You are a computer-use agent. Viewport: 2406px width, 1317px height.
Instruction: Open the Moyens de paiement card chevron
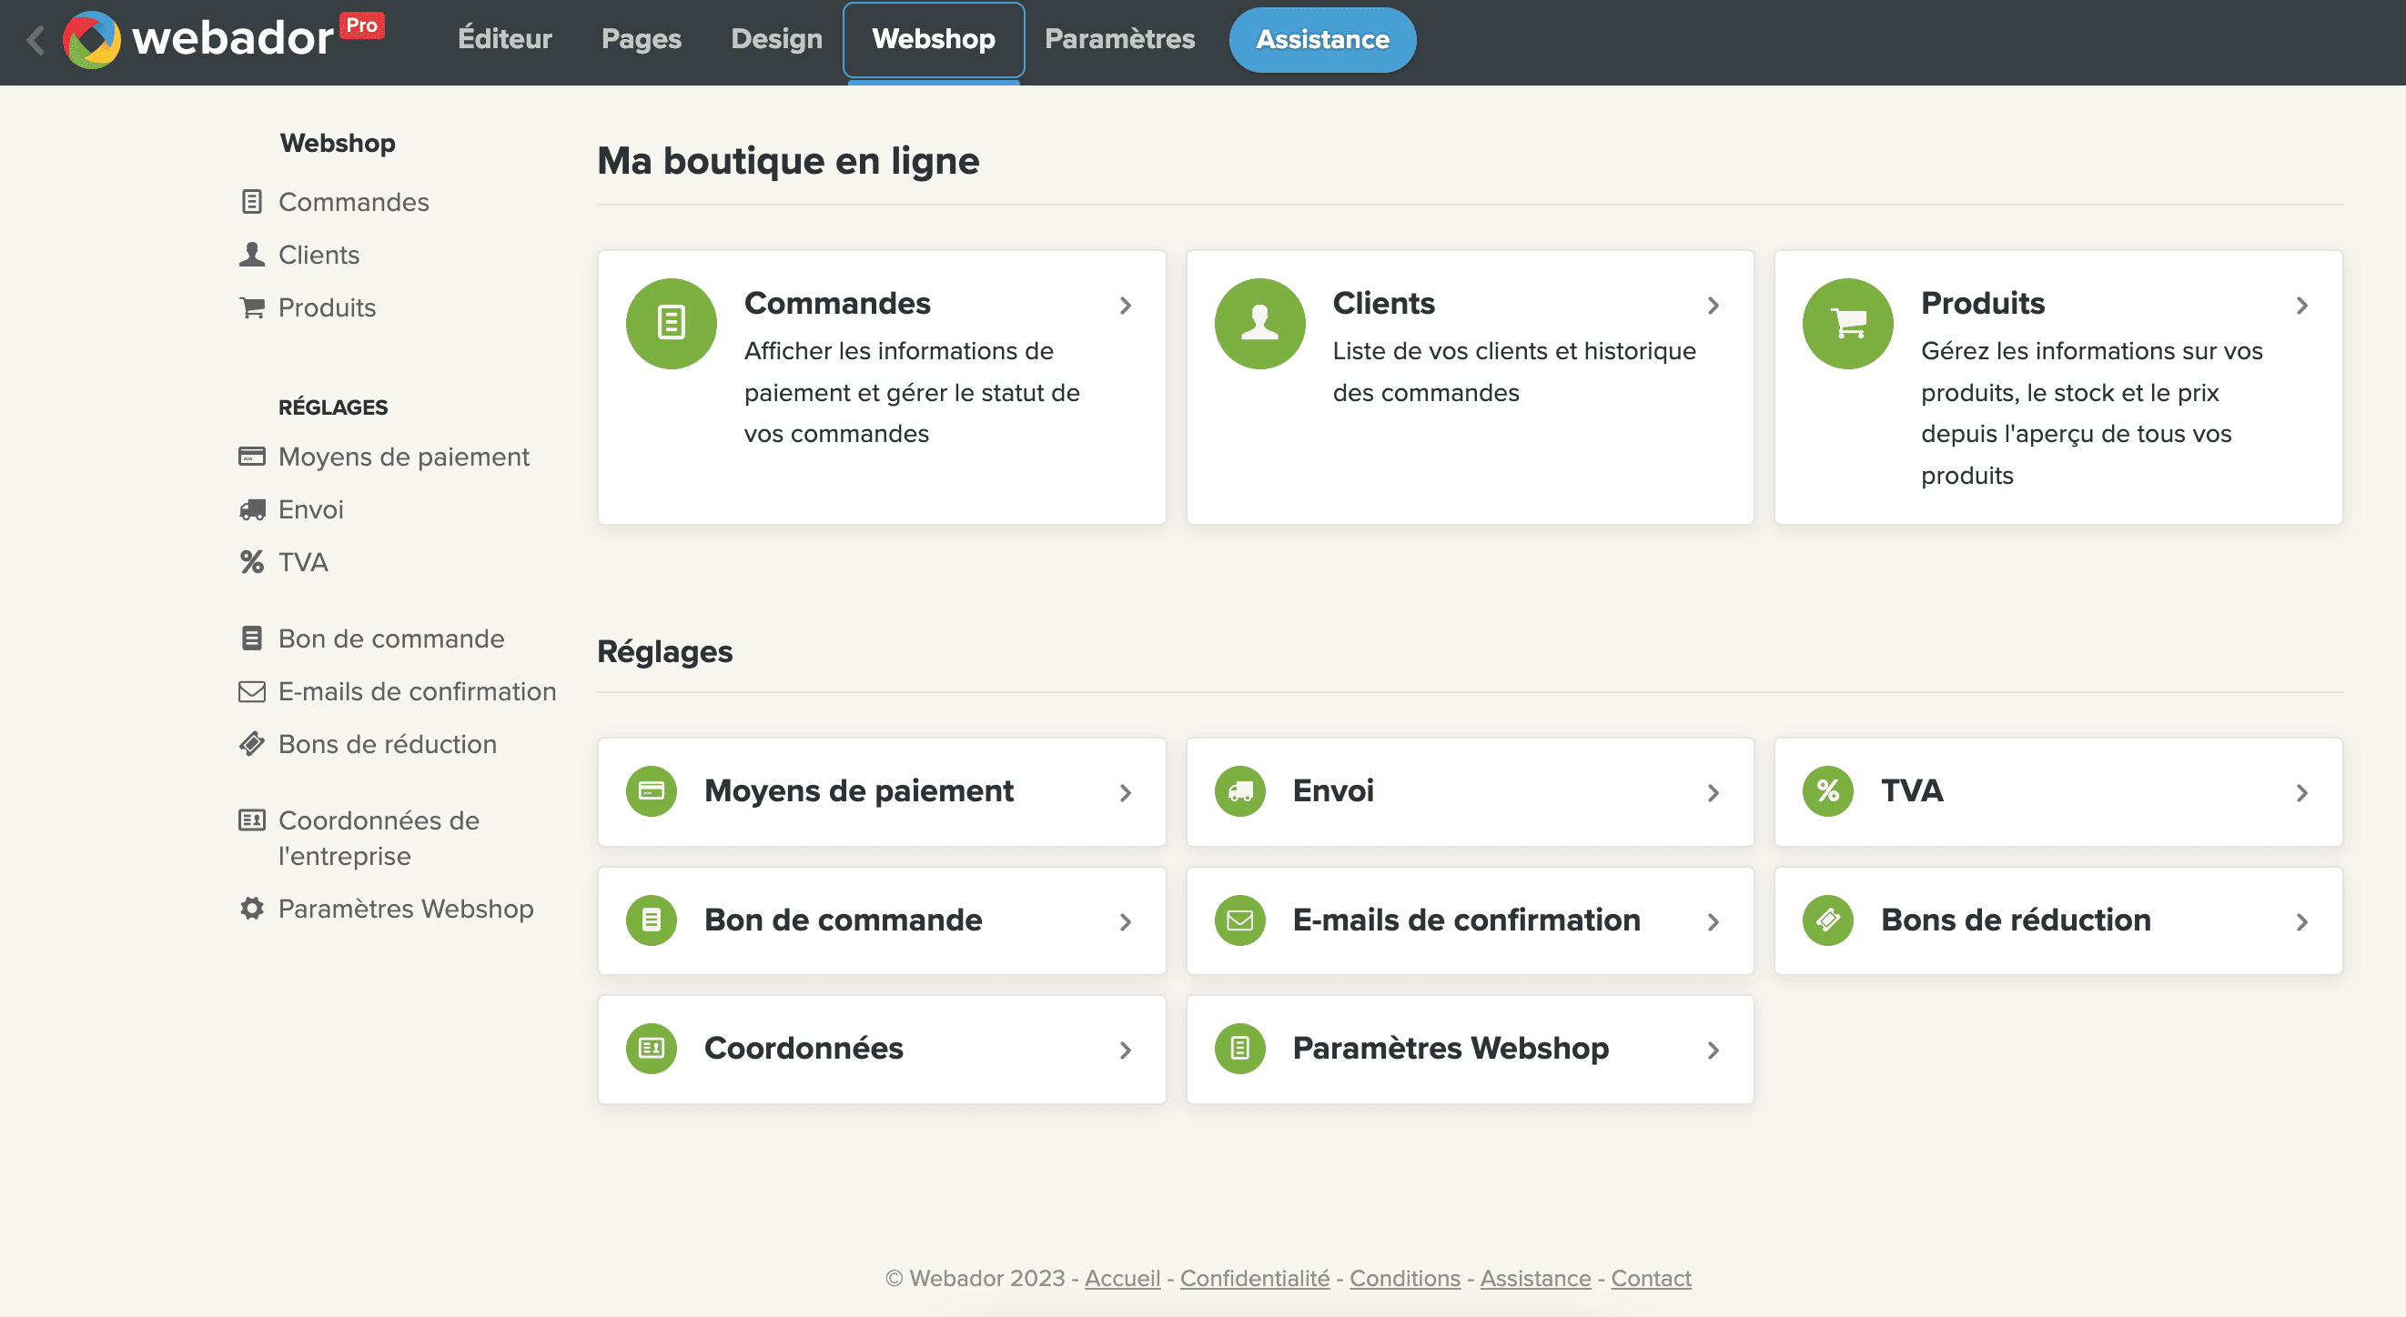tap(1126, 792)
